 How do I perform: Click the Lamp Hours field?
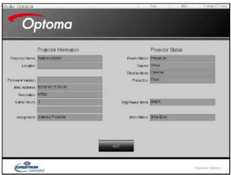tap(70, 102)
